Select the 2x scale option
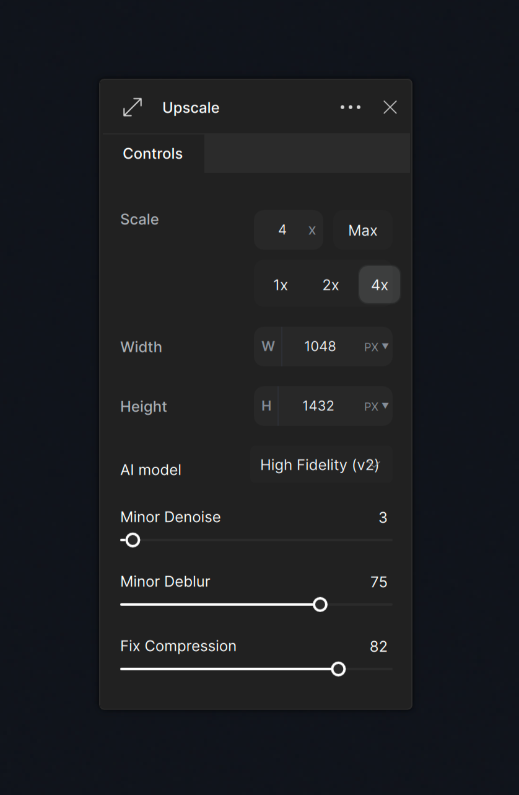Viewport: 519px width, 795px height. pyautogui.click(x=330, y=285)
